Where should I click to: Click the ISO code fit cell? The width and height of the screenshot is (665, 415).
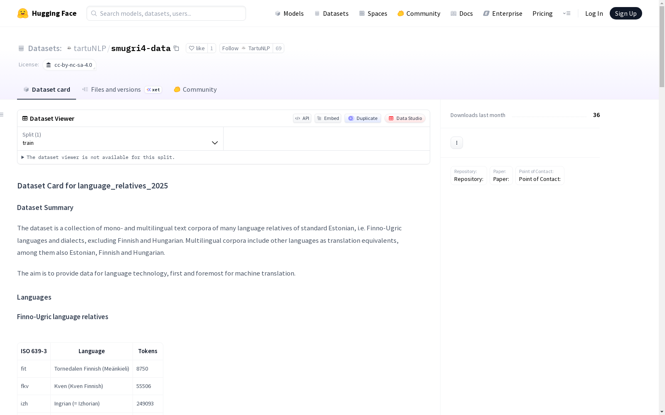(34, 369)
